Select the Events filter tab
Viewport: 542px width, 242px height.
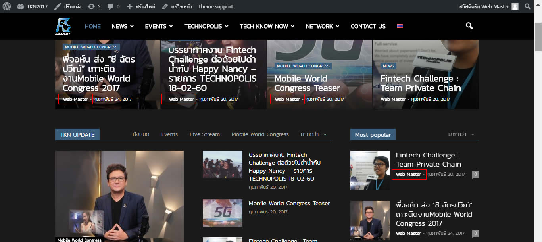point(169,134)
